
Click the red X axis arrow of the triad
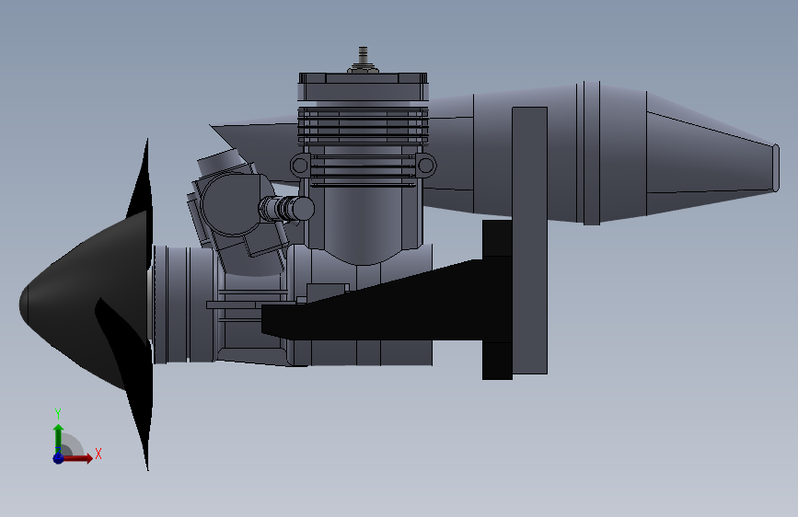pos(77,458)
